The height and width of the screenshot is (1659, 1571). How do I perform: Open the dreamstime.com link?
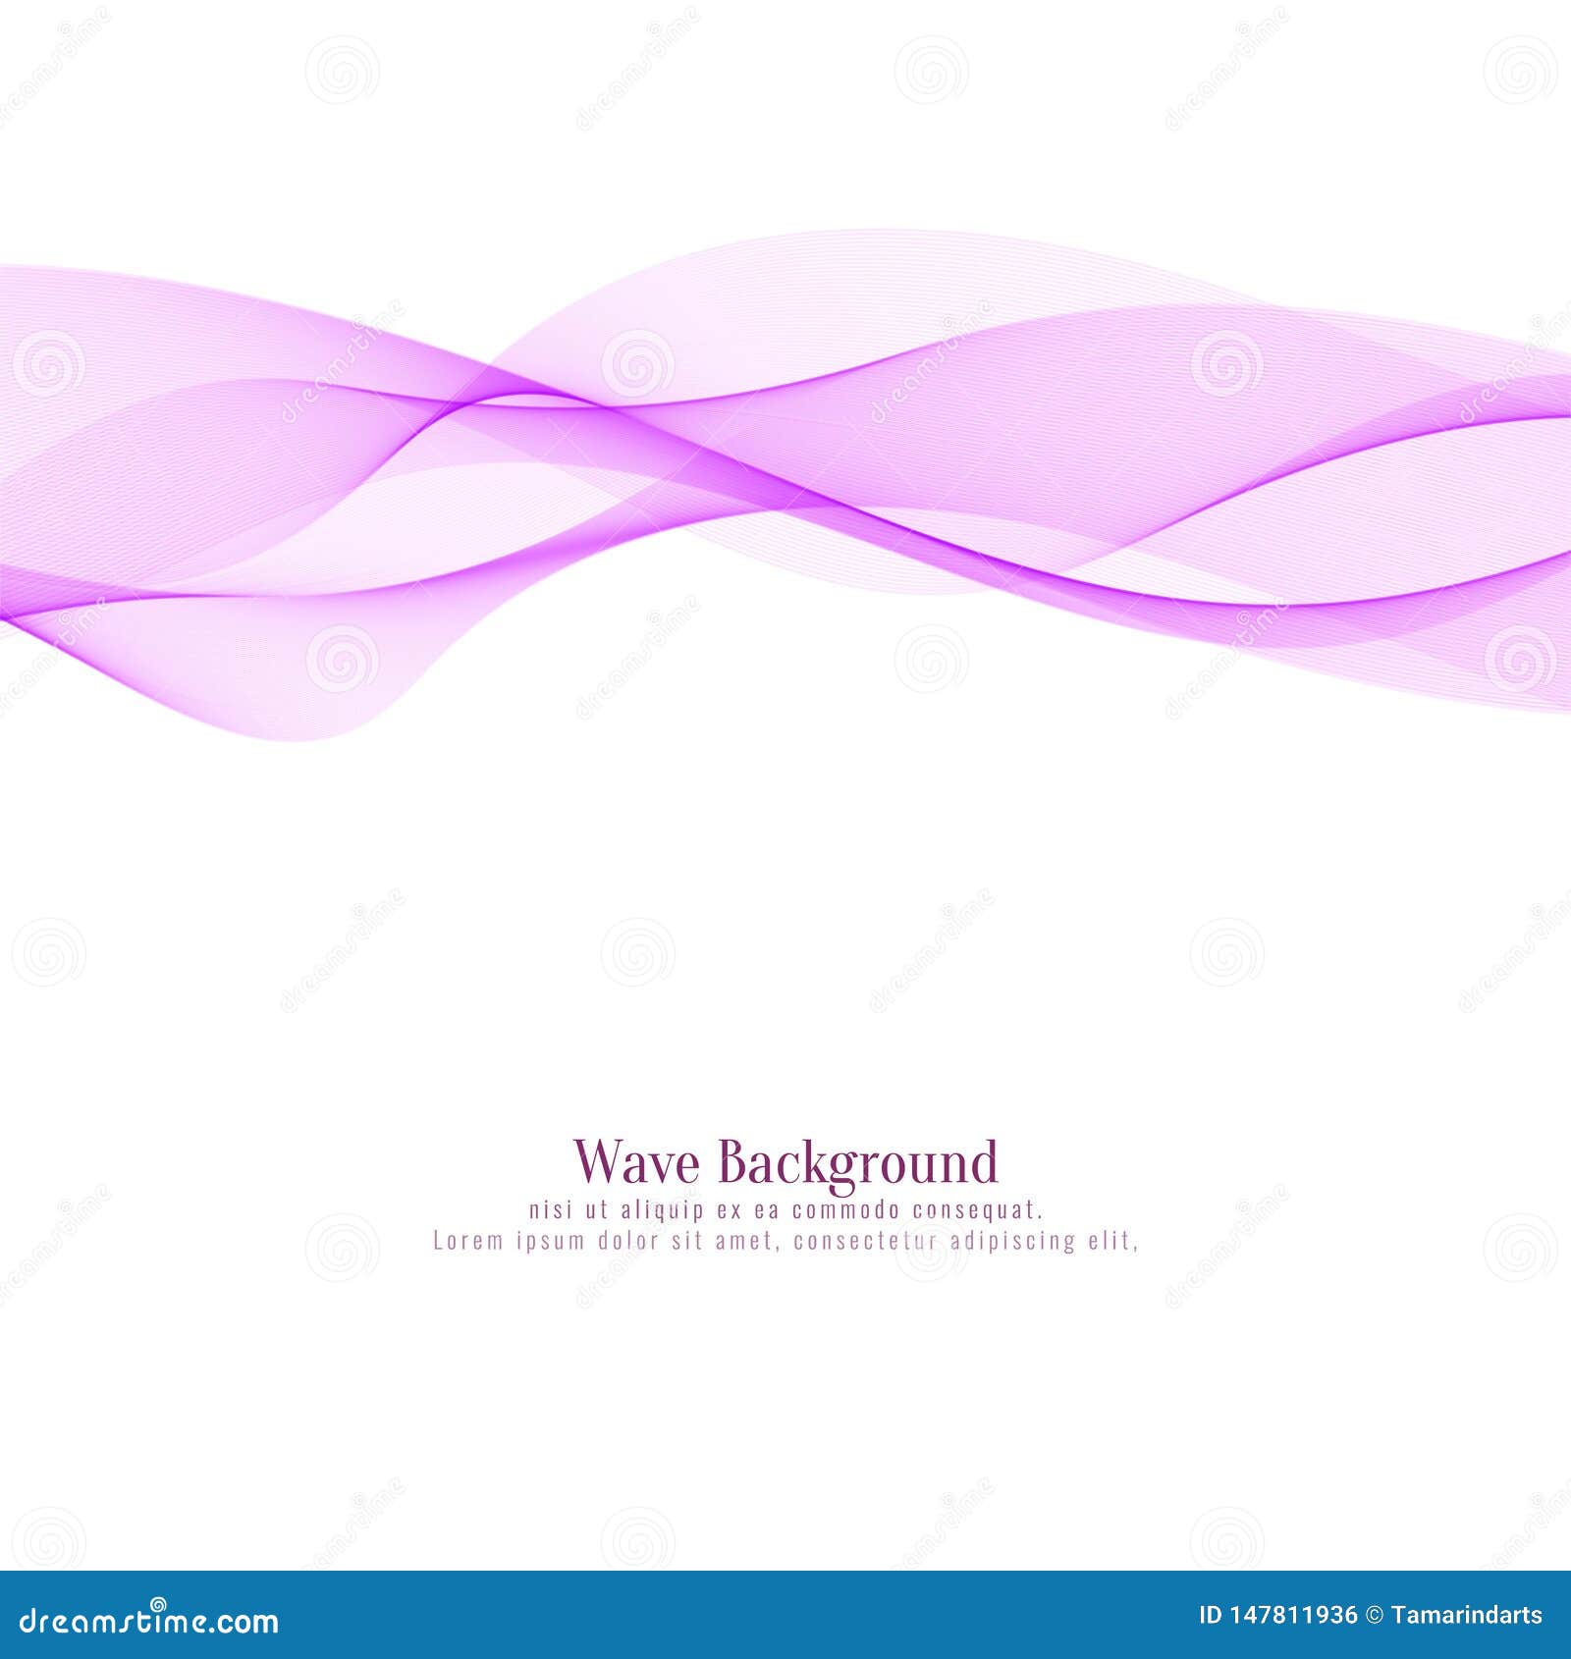point(147,1624)
